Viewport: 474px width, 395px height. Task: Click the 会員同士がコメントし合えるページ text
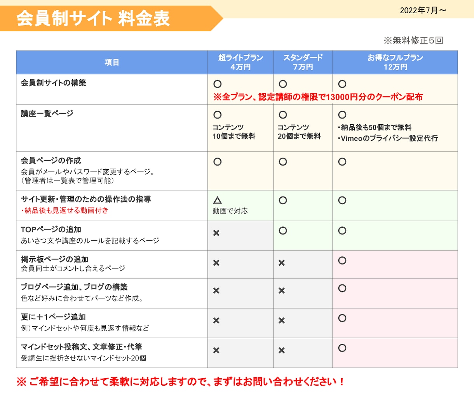point(73,268)
